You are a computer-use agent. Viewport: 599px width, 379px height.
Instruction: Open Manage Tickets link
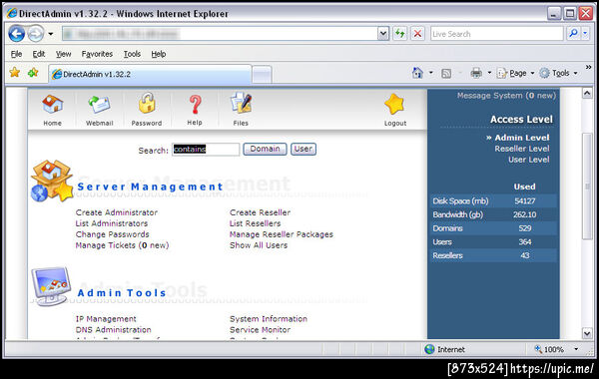coord(122,245)
